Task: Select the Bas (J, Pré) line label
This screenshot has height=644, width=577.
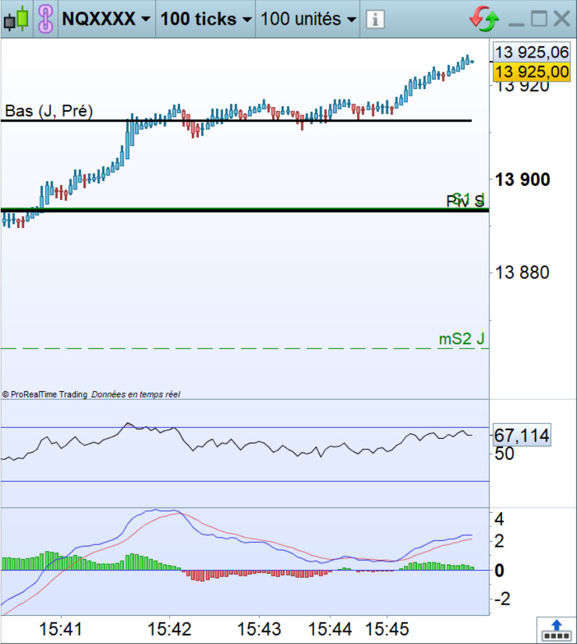Action: [x=48, y=111]
